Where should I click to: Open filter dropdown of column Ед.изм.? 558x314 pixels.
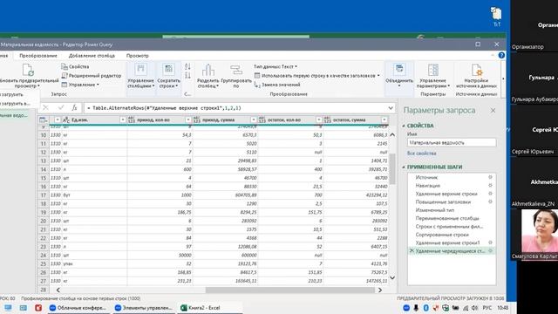[122, 120]
